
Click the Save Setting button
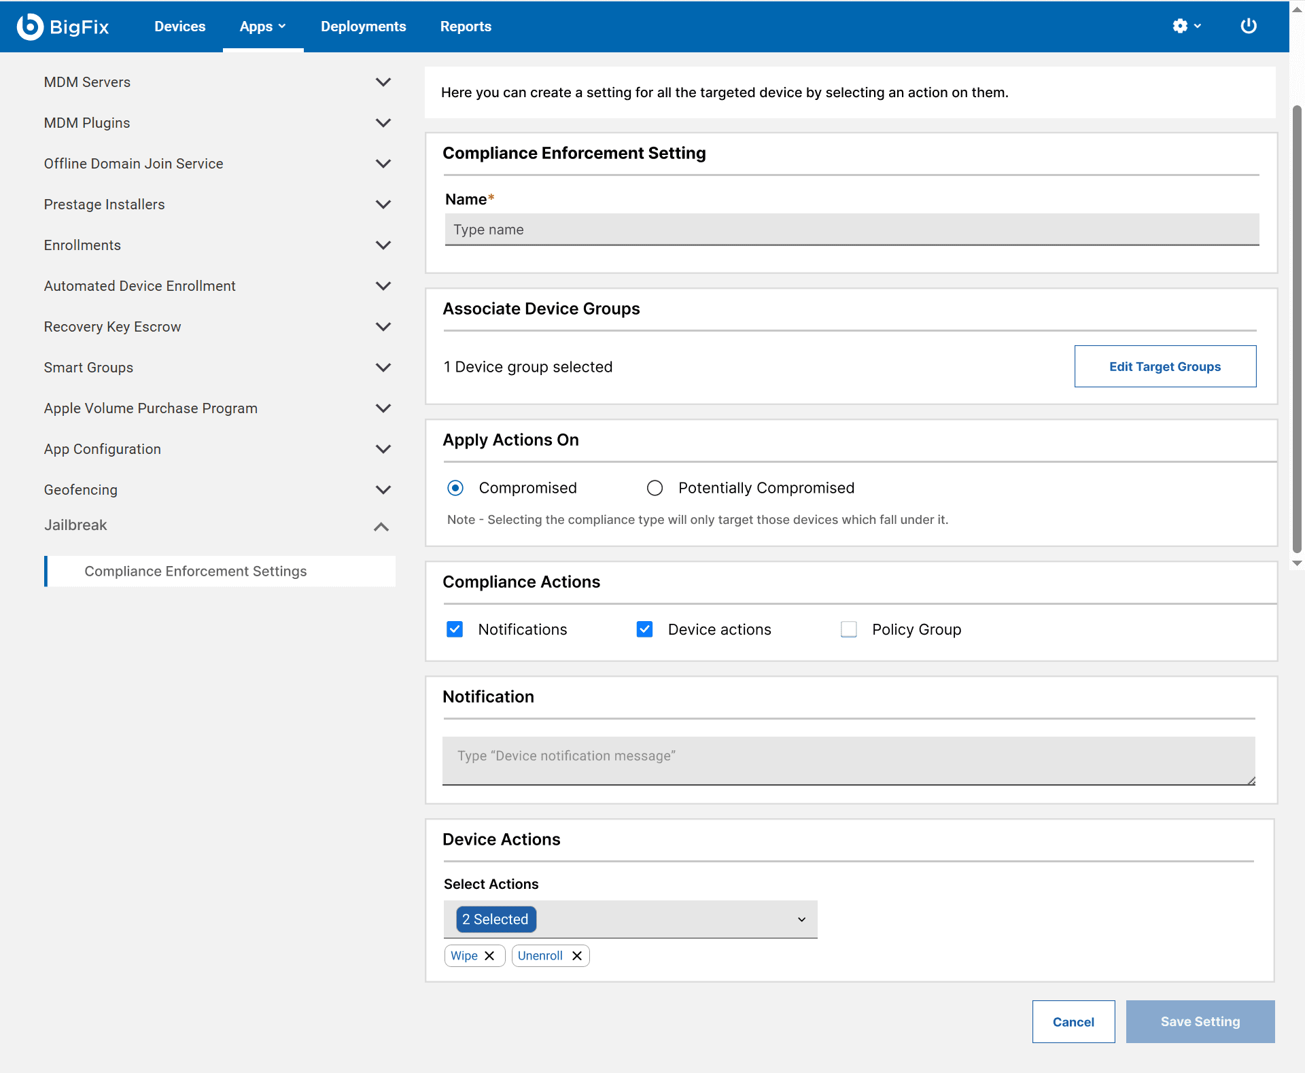[x=1200, y=1021]
